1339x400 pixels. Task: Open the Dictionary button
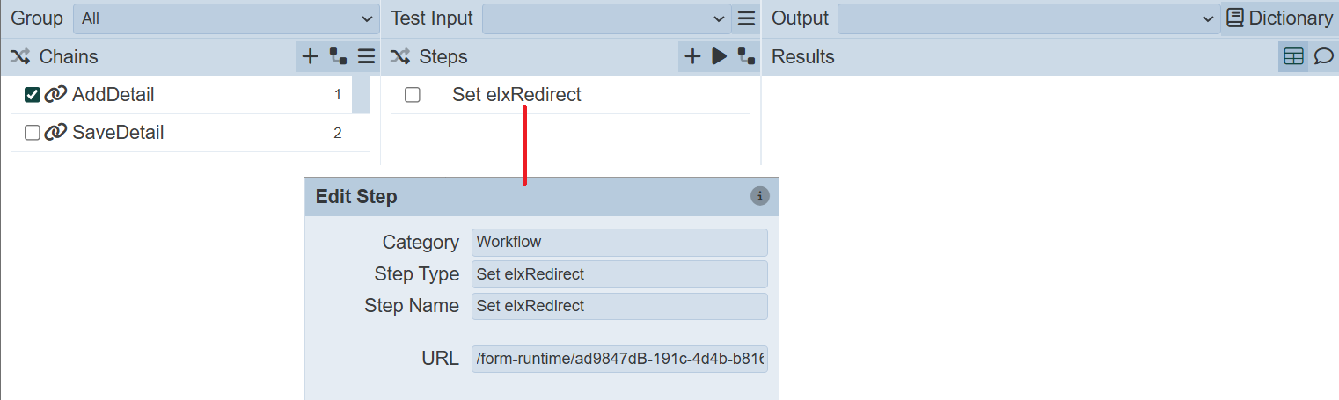click(1279, 18)
